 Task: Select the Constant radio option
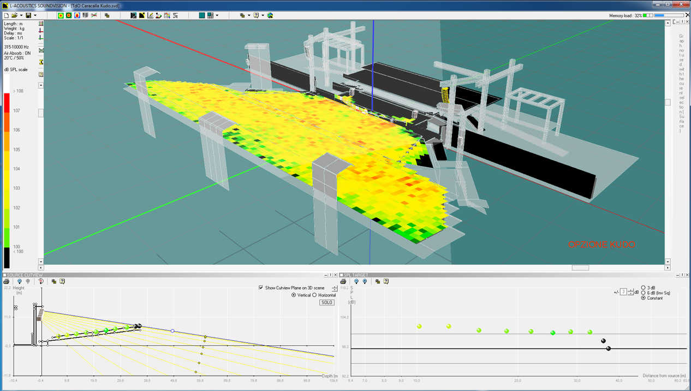644,298
